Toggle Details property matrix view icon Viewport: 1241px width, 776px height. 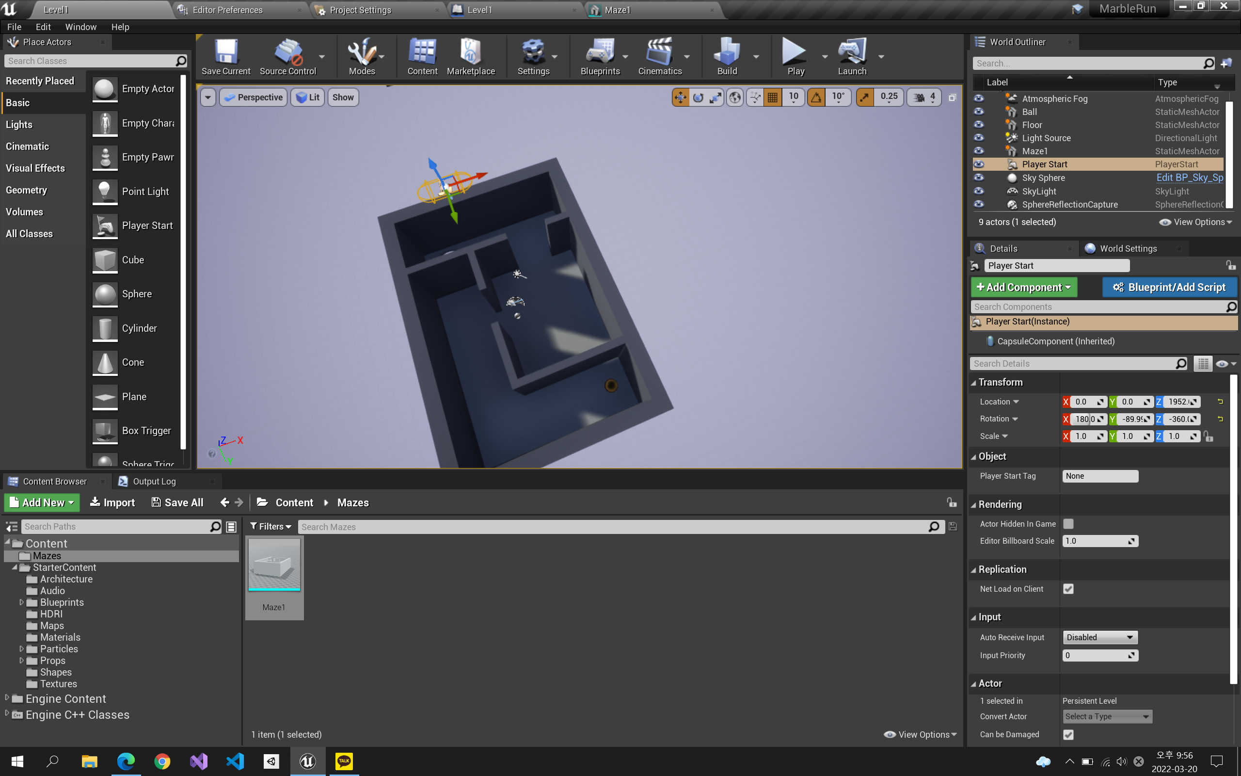[x=1203, y=363]
